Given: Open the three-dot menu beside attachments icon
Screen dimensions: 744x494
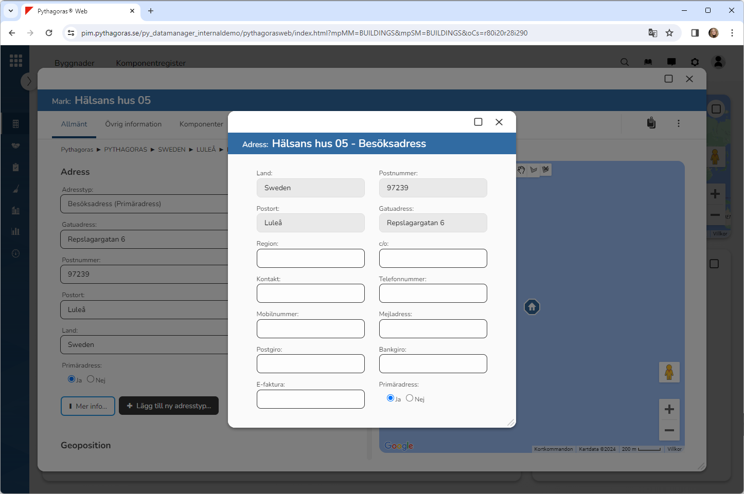Looking at the screenshot, I should [x=679, y=123].
